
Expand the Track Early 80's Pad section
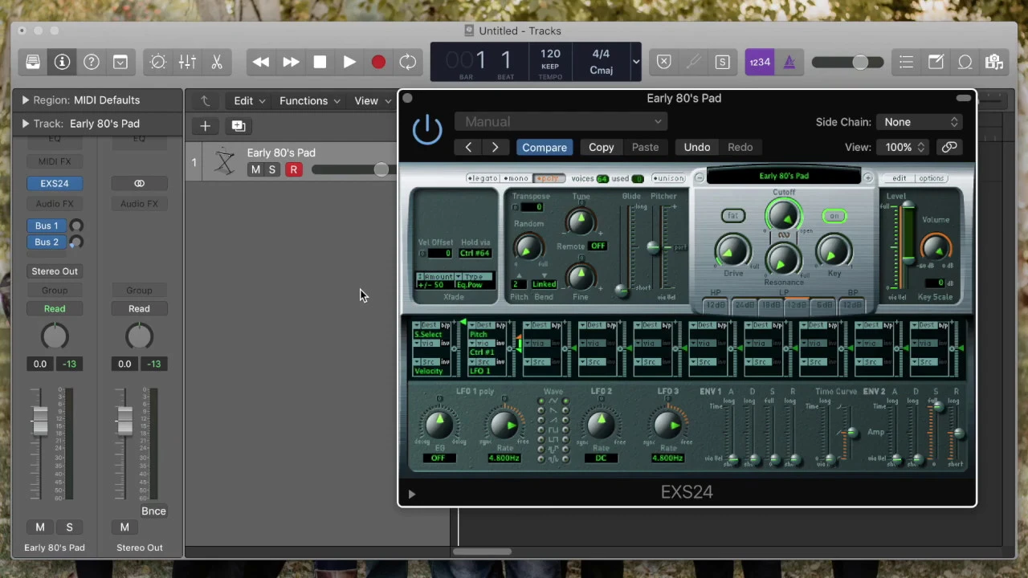(25, 124)
